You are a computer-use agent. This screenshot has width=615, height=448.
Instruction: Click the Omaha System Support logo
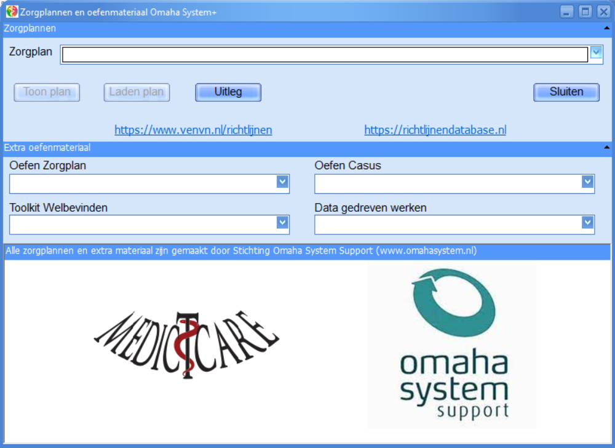[452, 345]
